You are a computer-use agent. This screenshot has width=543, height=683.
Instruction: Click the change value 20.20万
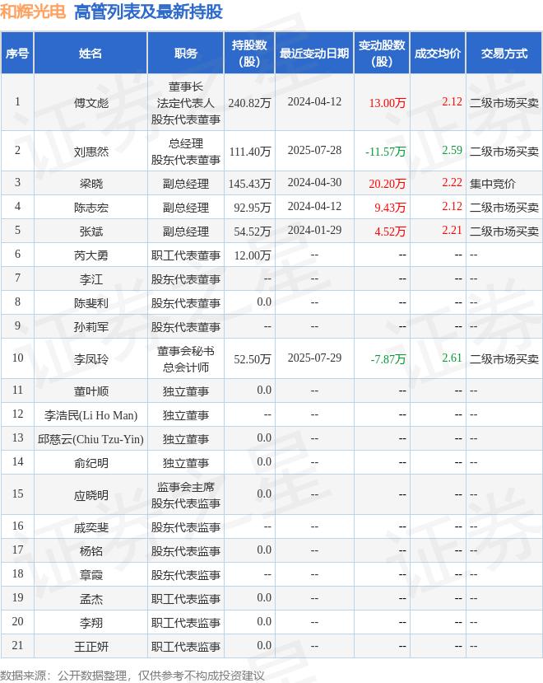tap(388, 184)
